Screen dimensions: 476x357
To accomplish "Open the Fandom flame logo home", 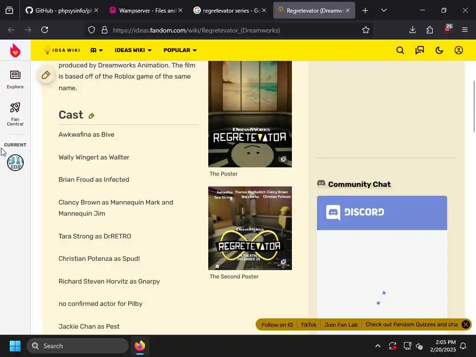I will pos(15,50).
